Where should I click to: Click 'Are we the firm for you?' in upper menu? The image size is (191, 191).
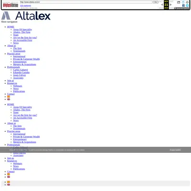25,38
